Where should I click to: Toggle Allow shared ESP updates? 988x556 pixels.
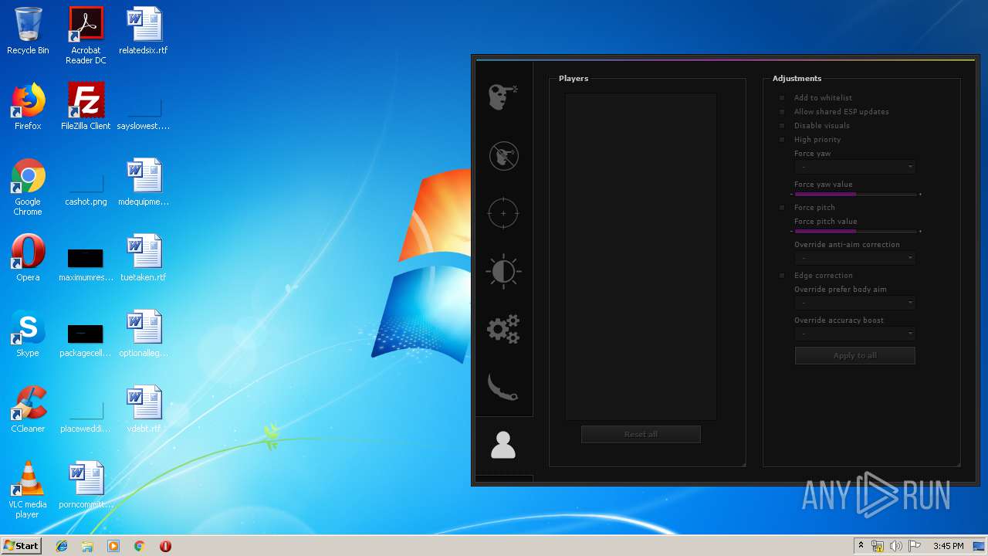(x=782, y=112)
